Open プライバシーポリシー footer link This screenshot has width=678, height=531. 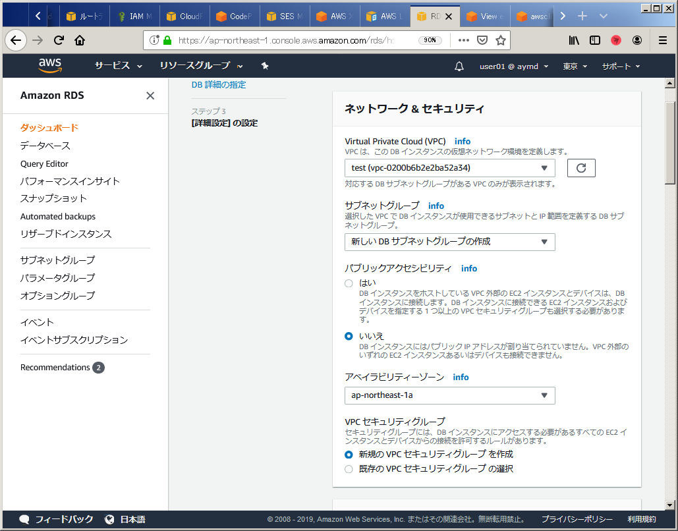(577, 519)
